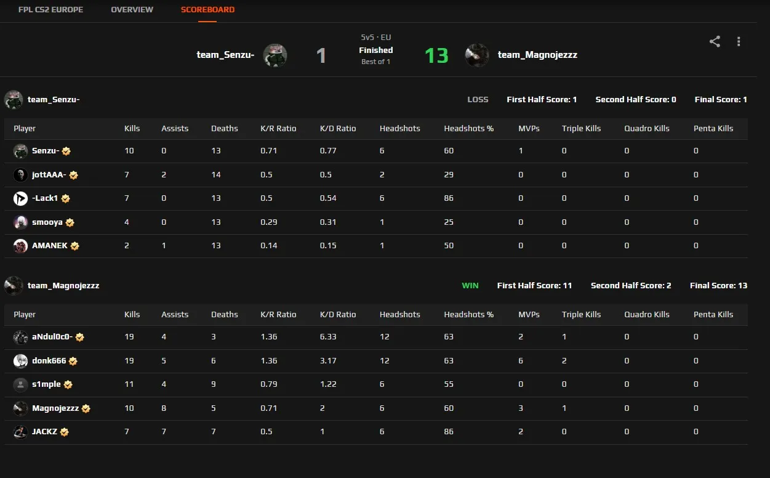Switch to the OVERVIEW tab
770x478 pixels.
coord(132,10)
